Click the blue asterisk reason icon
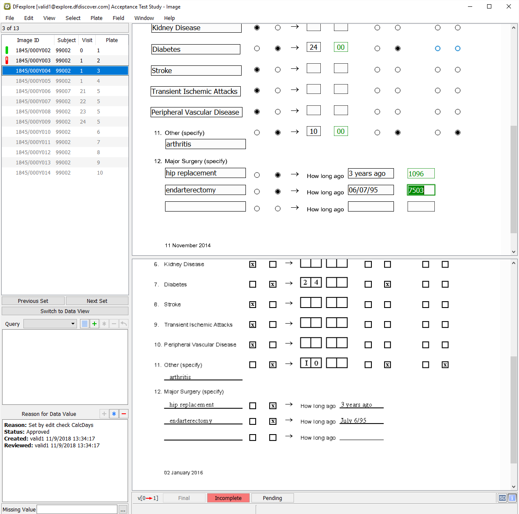This screenshot has width=519, height=514. (x=114, y=414)
